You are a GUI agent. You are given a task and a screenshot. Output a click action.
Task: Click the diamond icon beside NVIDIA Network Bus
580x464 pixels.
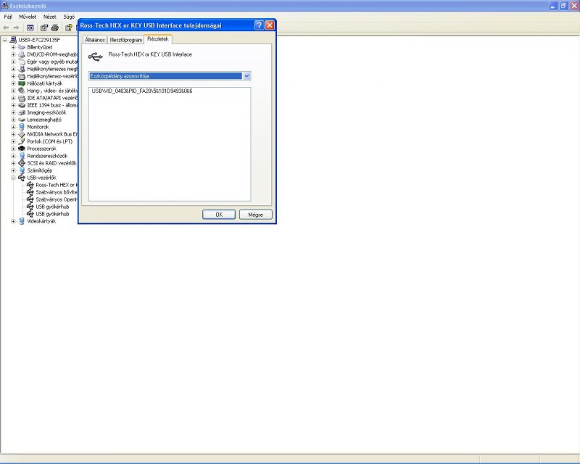coord(22,134)
